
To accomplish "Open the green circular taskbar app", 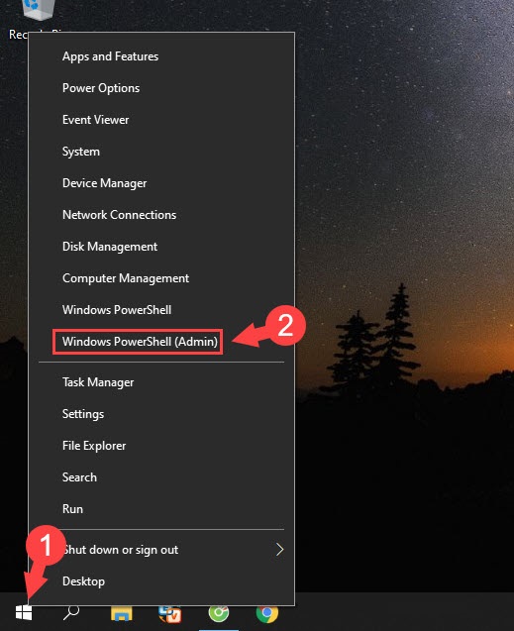I will click(x=219, y=613).
